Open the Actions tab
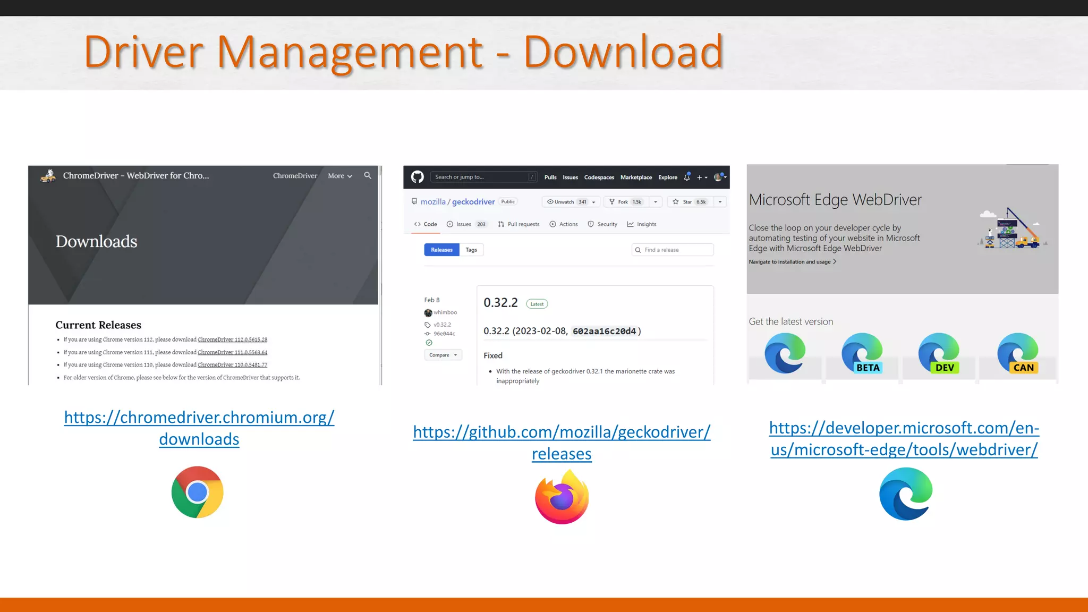This screenshot has height=612, width=1088. pyautogui.click(x=564, y=224)
